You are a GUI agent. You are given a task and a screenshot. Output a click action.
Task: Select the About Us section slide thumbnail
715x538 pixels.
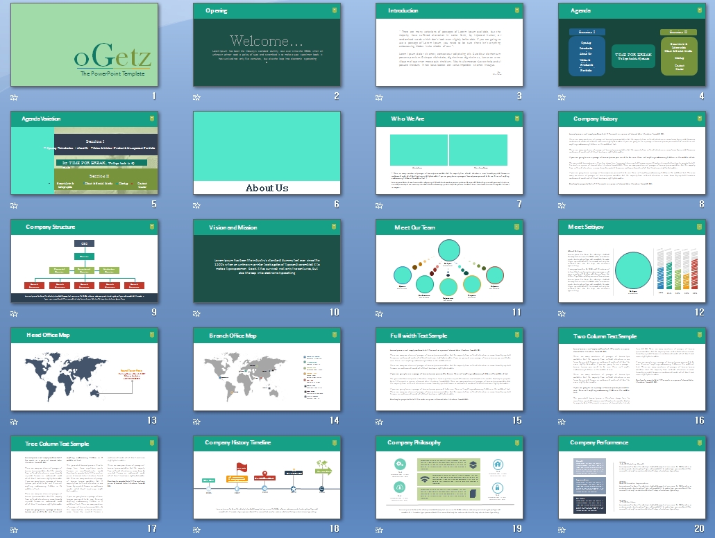click(x=267, y=153)
